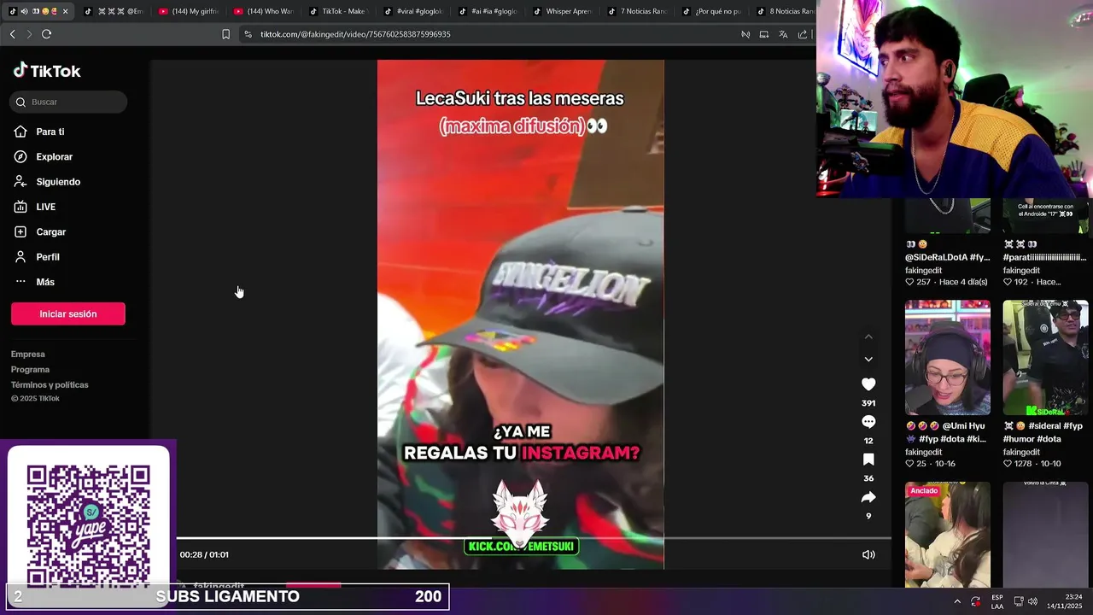Click the cast screen icon in address bar
Viewport: 1093px width, 615px height.
pyautogui.click(x=764, y=34)
